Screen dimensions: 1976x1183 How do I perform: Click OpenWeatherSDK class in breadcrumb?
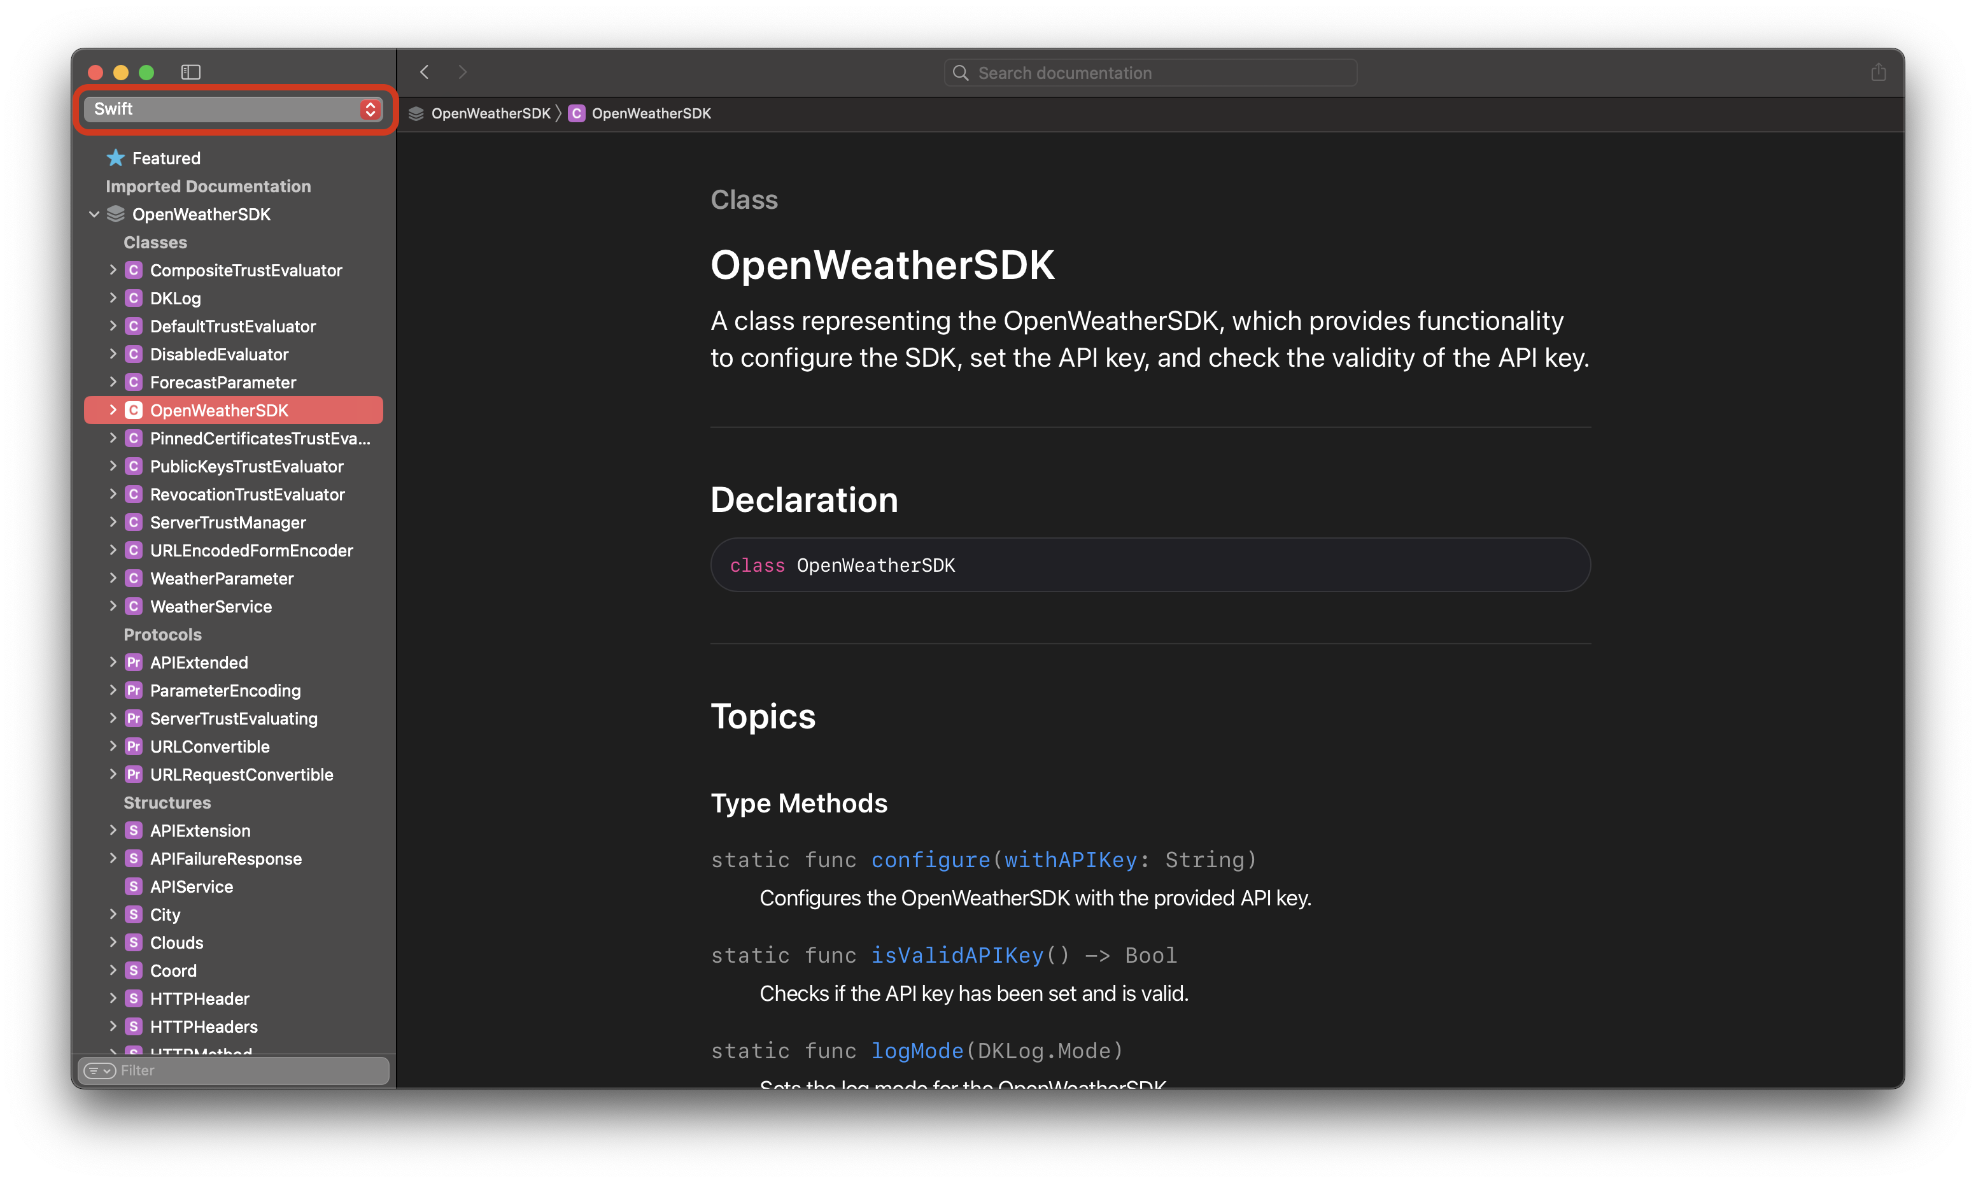[651, 113]
